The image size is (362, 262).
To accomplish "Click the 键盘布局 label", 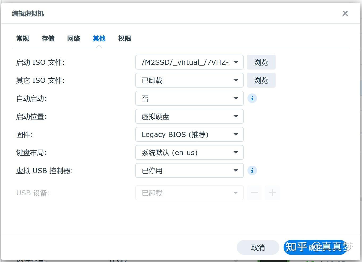I will tap(31, 153).
